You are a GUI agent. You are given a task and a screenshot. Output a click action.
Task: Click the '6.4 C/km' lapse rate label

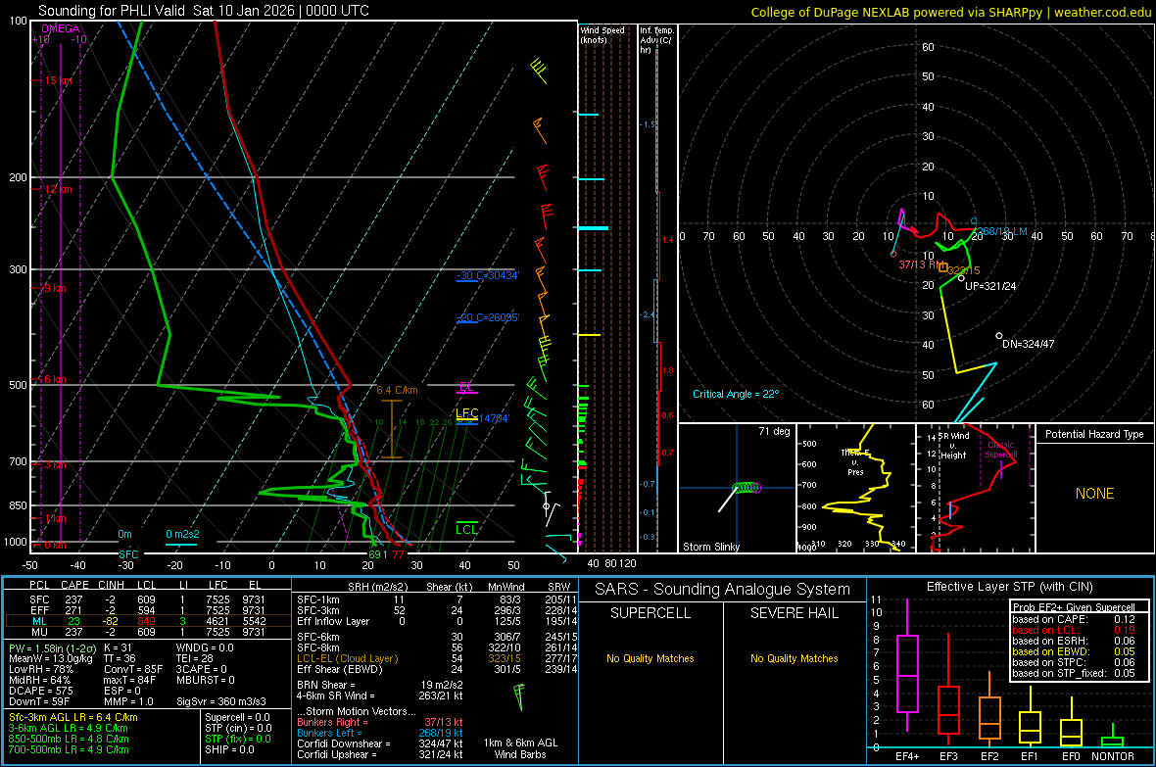pyautogui.click(x=397, y=390)
